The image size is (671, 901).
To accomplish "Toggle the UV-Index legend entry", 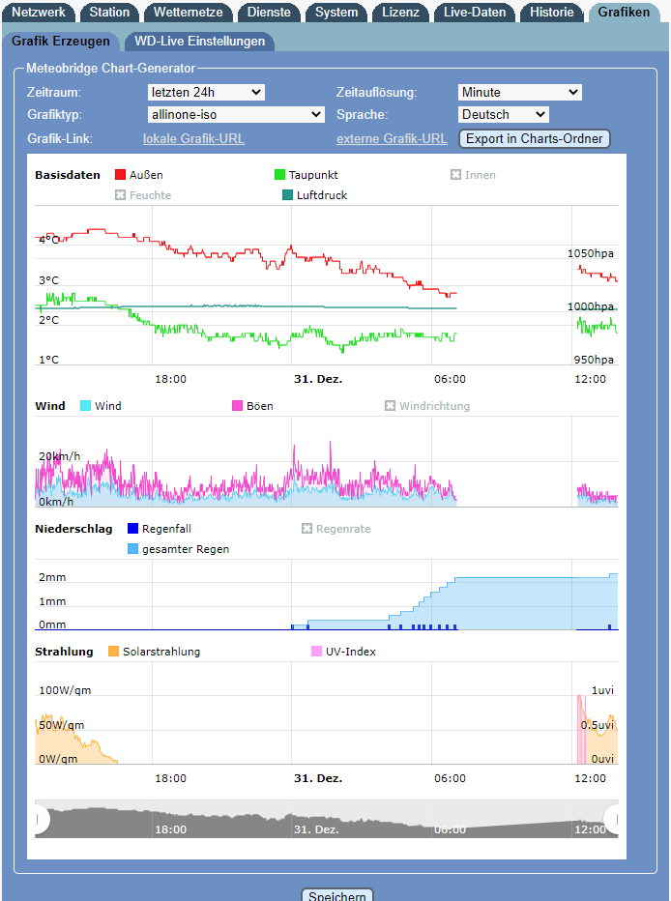I will [317, 652].
